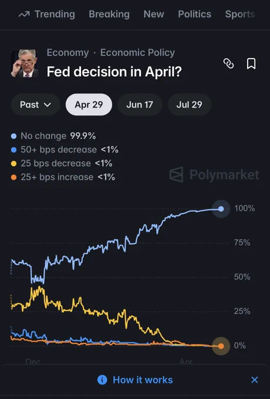270x399 pixels.
Task: Click the trending arrow icon
Action: tap(24, 14)
